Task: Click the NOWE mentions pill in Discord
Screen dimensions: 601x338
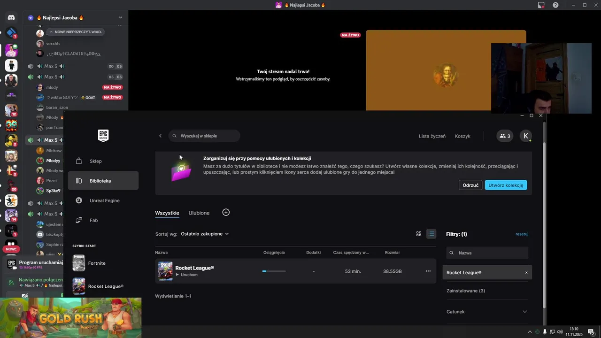Action: click(11, 249)
